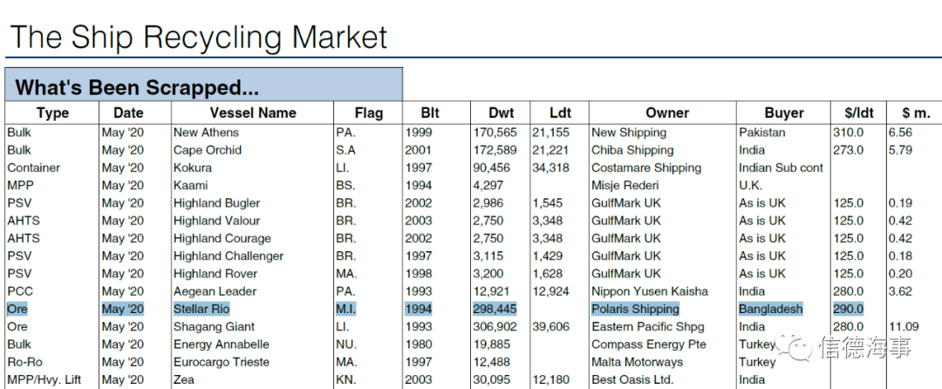Viewport: 942px width, 389px height.
Task: Click price 310.0 in New Athens row
Action: click(849, 133)
